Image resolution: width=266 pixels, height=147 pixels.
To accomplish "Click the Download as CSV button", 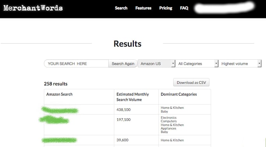I will tap(191, 82).
